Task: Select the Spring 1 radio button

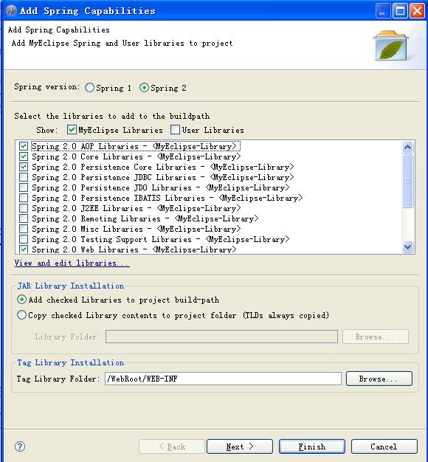Action: [x=89, y=88]
